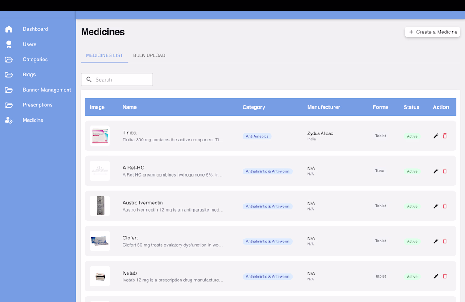Open Dashboard from the sidebar menu

coord(35,29)
